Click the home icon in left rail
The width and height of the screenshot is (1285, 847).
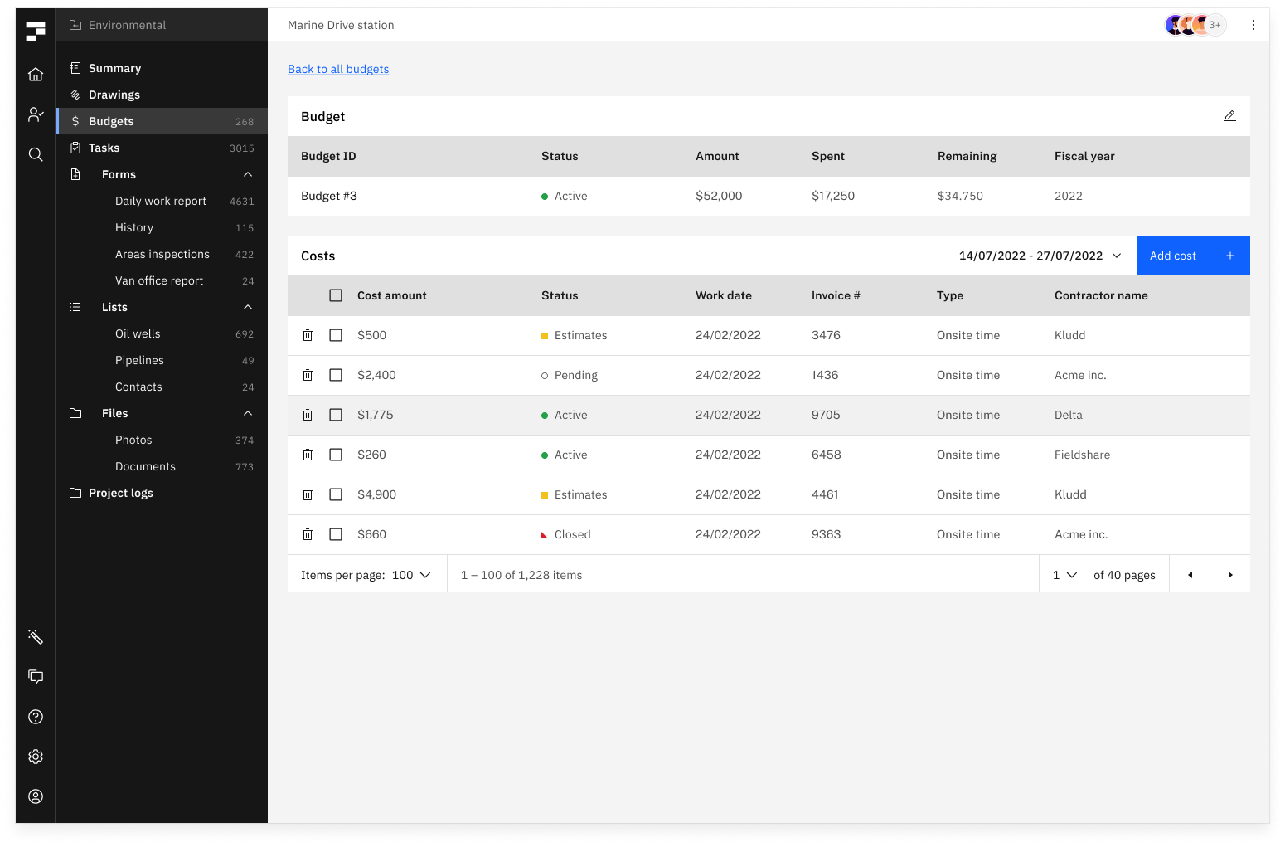coord(36,75)
